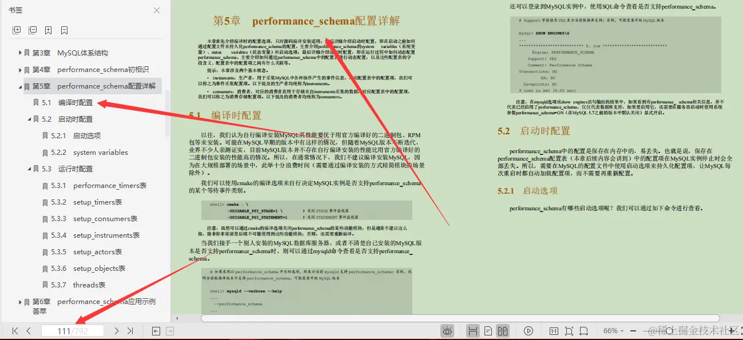The width and height of the screenshot is (743, 340).
Task: Jump to the last page
Action: 130,331
